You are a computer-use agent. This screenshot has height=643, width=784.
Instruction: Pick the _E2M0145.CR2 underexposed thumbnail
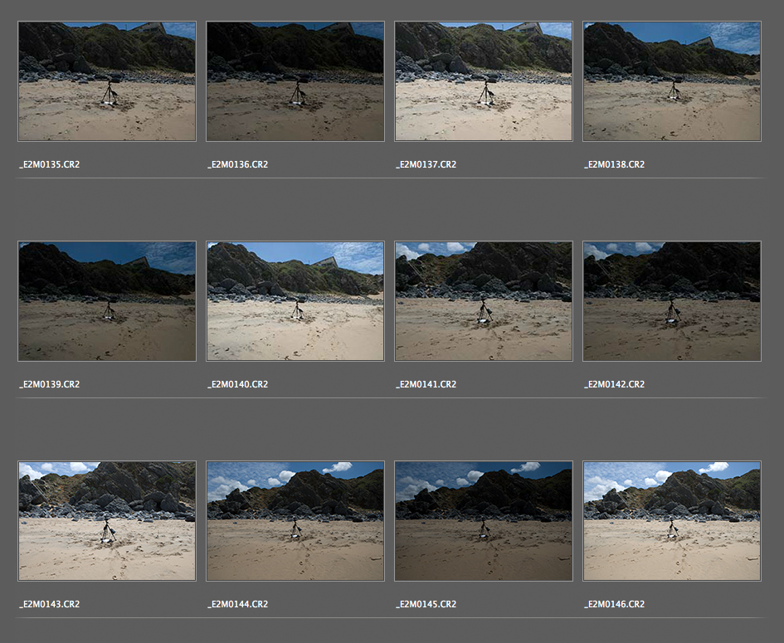(x=484, y=521)
